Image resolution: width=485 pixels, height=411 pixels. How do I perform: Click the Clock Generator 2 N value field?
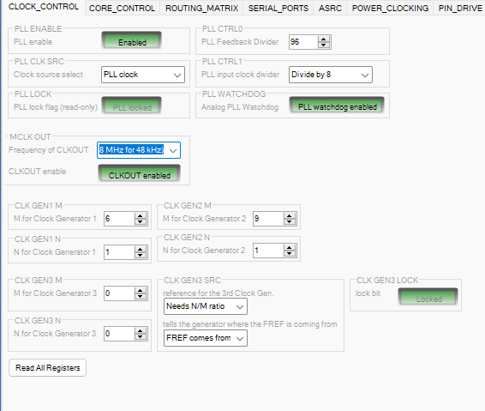point(268,251)
